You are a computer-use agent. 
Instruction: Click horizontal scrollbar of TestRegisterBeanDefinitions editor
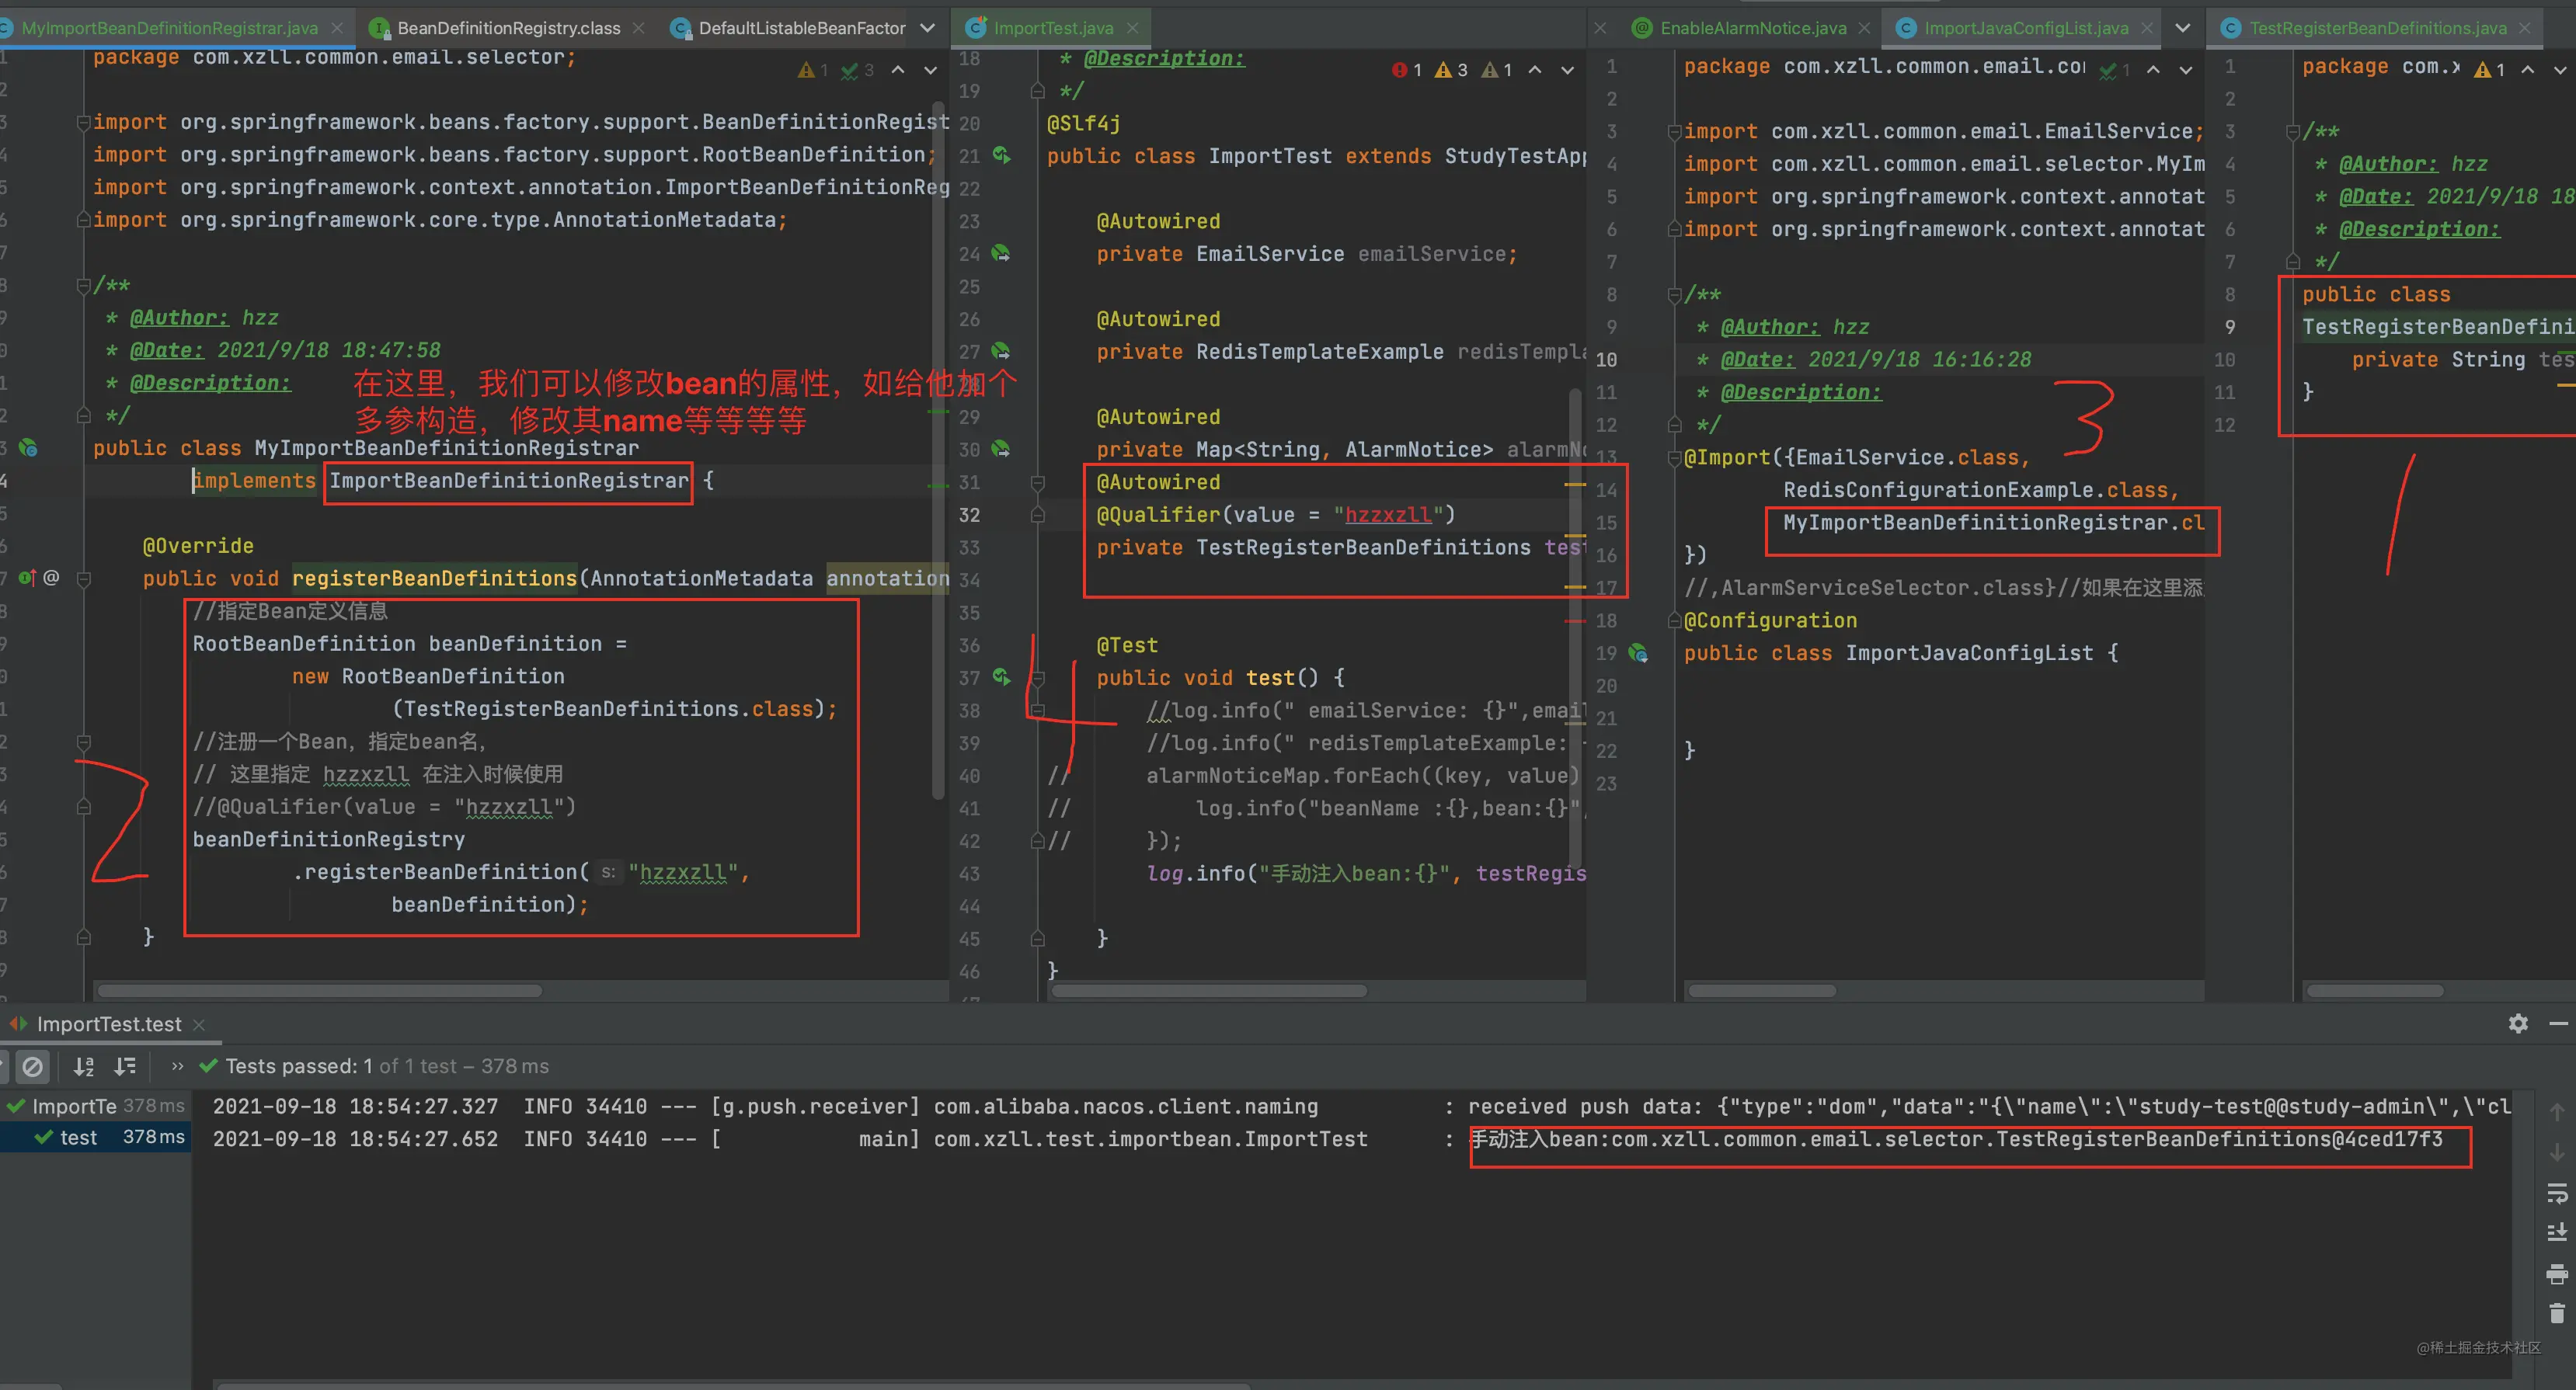coord(2375,990)
